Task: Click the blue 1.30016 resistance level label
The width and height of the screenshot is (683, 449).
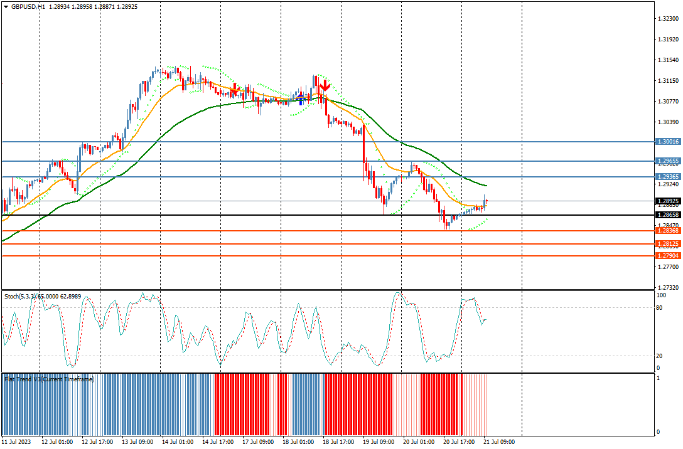Action: coord(668,142)
